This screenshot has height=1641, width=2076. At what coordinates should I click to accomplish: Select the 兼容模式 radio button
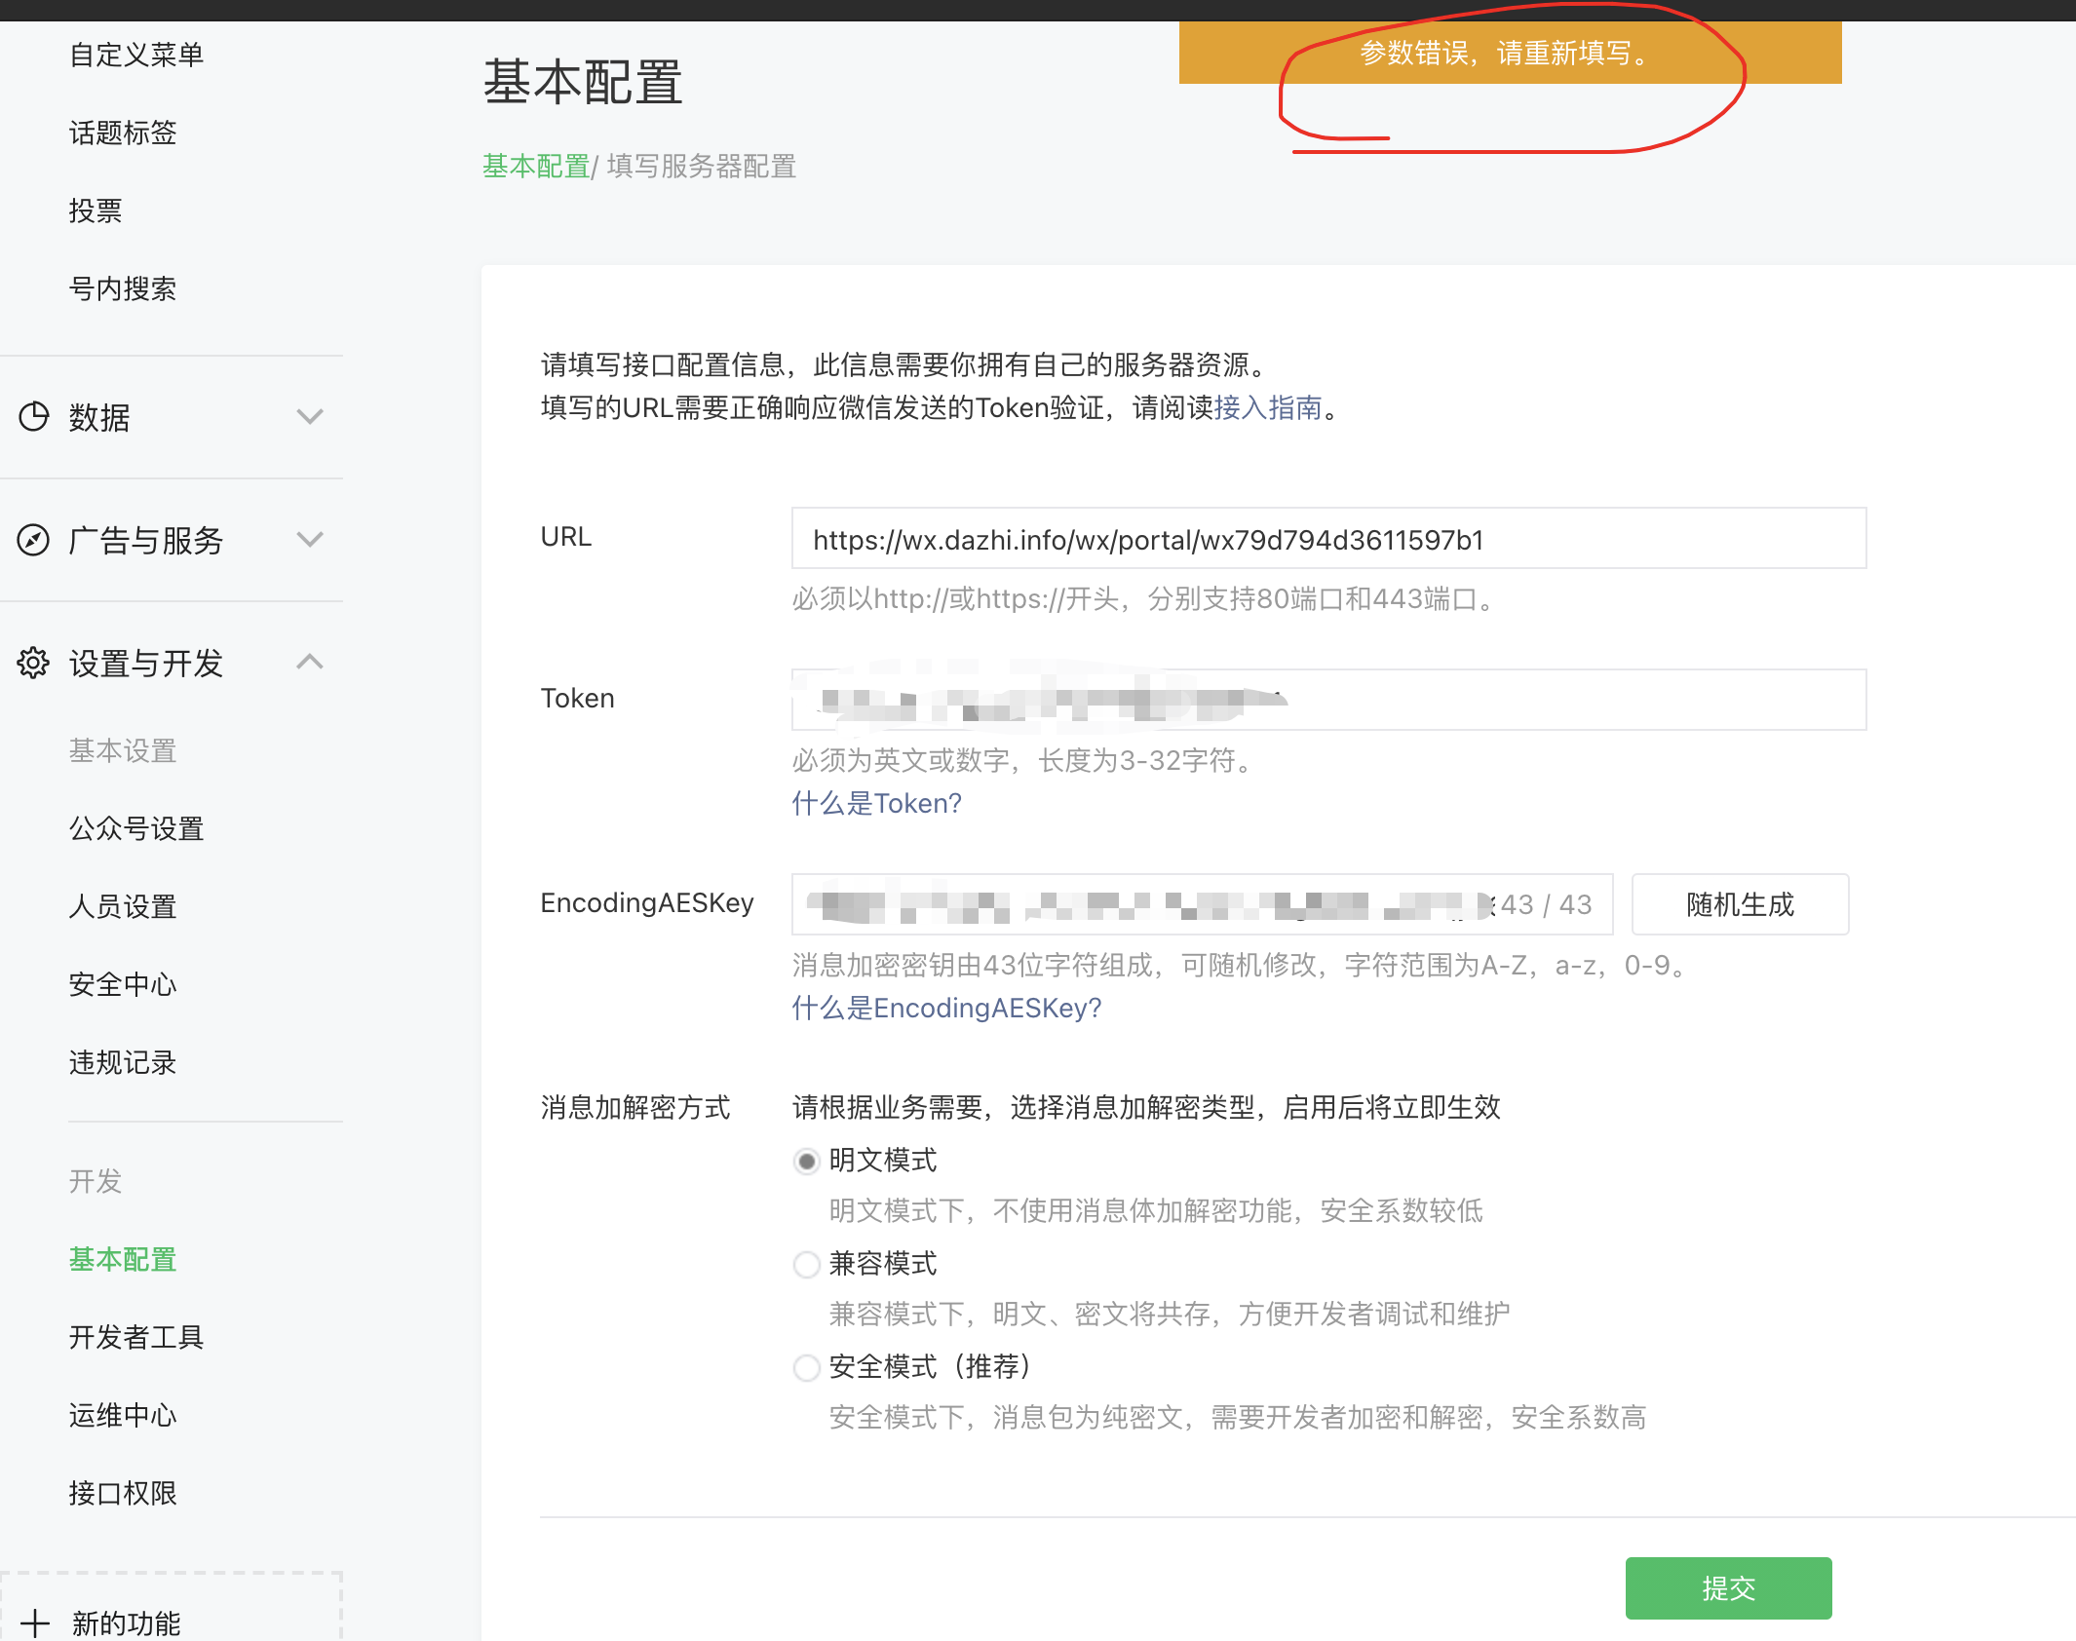(807, 1265)
